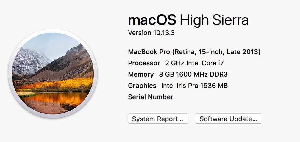
Task: Click the Serial Number label
Action: [x=151, y=97]
